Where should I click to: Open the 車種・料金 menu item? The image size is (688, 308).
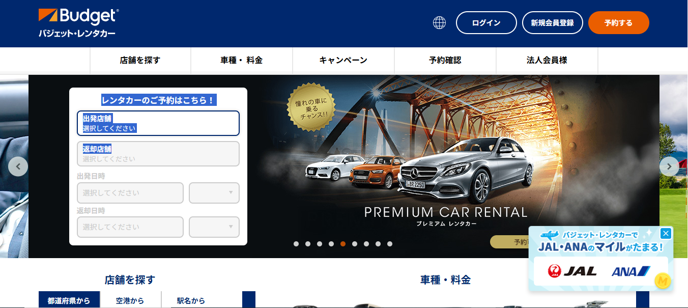pyautogui.click(x=242, y=60)
